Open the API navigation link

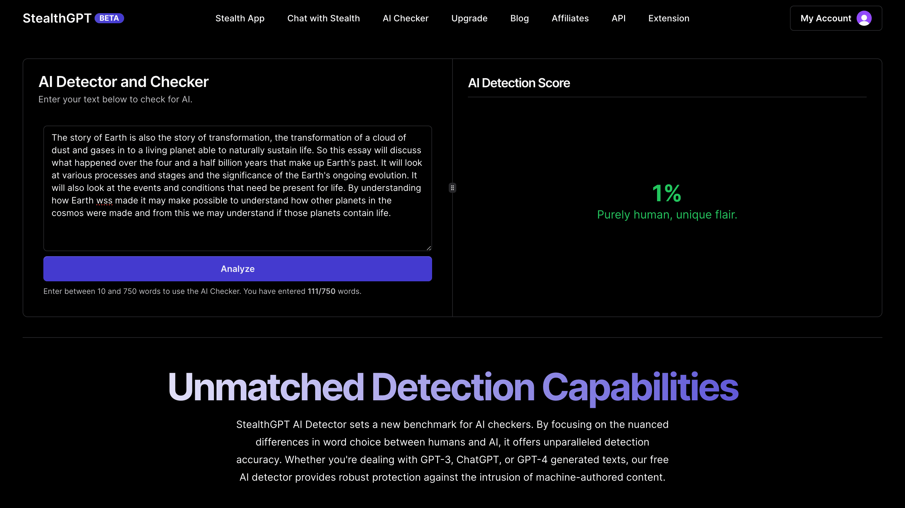point(618,18)
